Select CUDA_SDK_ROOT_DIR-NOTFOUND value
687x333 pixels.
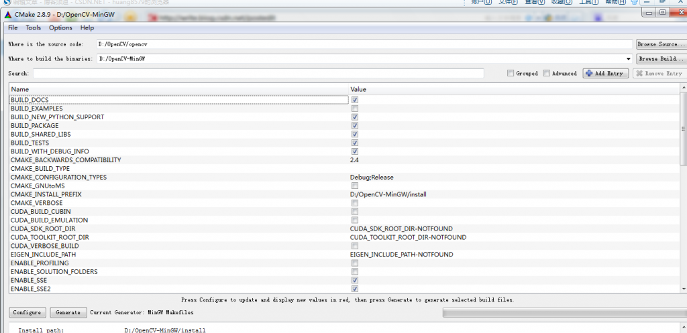(x=401, y=229)
